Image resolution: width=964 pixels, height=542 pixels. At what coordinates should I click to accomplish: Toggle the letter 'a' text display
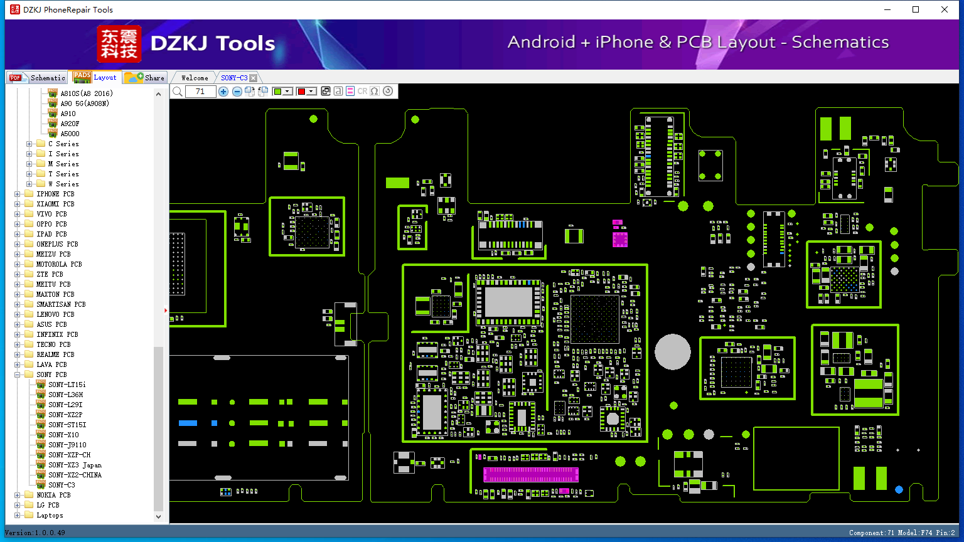pos(338,92)
